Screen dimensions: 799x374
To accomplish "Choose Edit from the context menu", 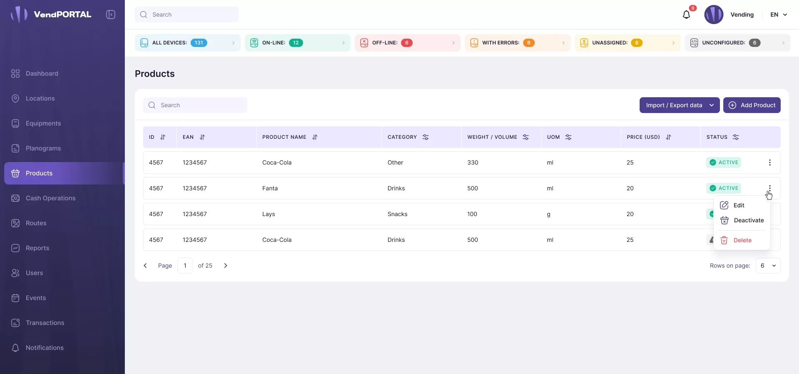I will point(739,205).
